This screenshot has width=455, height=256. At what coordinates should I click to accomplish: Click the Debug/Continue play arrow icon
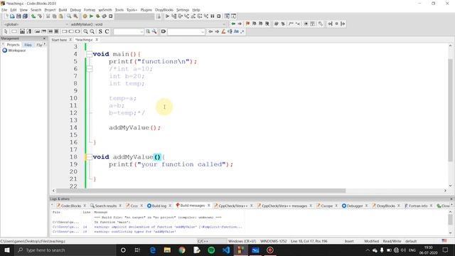167,16
